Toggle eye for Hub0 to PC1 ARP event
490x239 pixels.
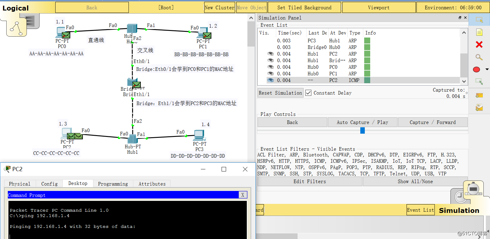[x=271, y=74]
